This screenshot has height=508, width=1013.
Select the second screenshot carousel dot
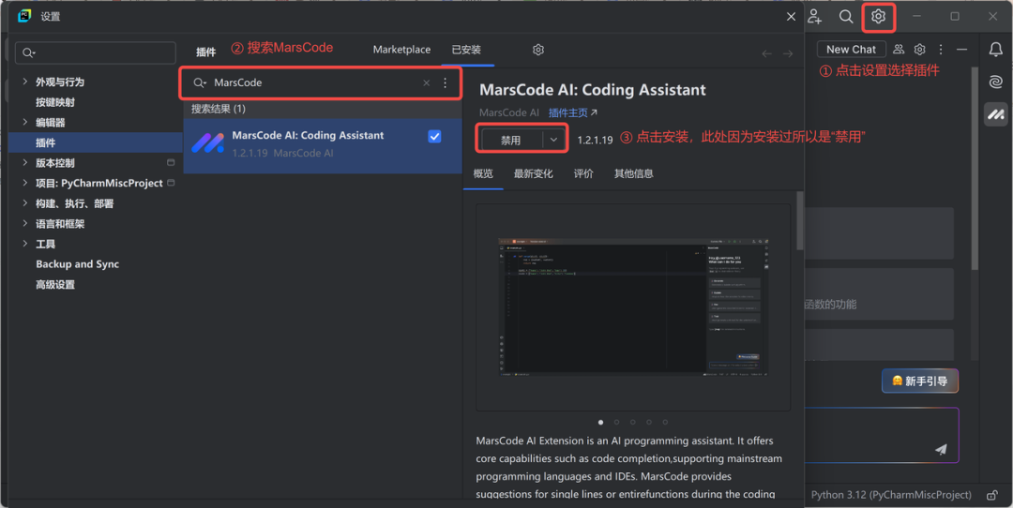[x=617, y=422]
